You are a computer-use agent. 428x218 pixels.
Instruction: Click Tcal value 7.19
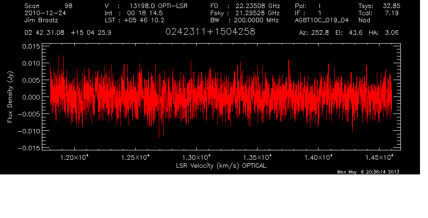[x=392, y=13]
